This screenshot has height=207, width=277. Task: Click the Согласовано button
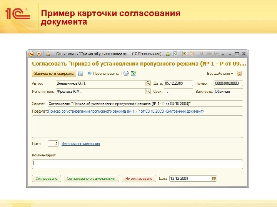(47, 178)
